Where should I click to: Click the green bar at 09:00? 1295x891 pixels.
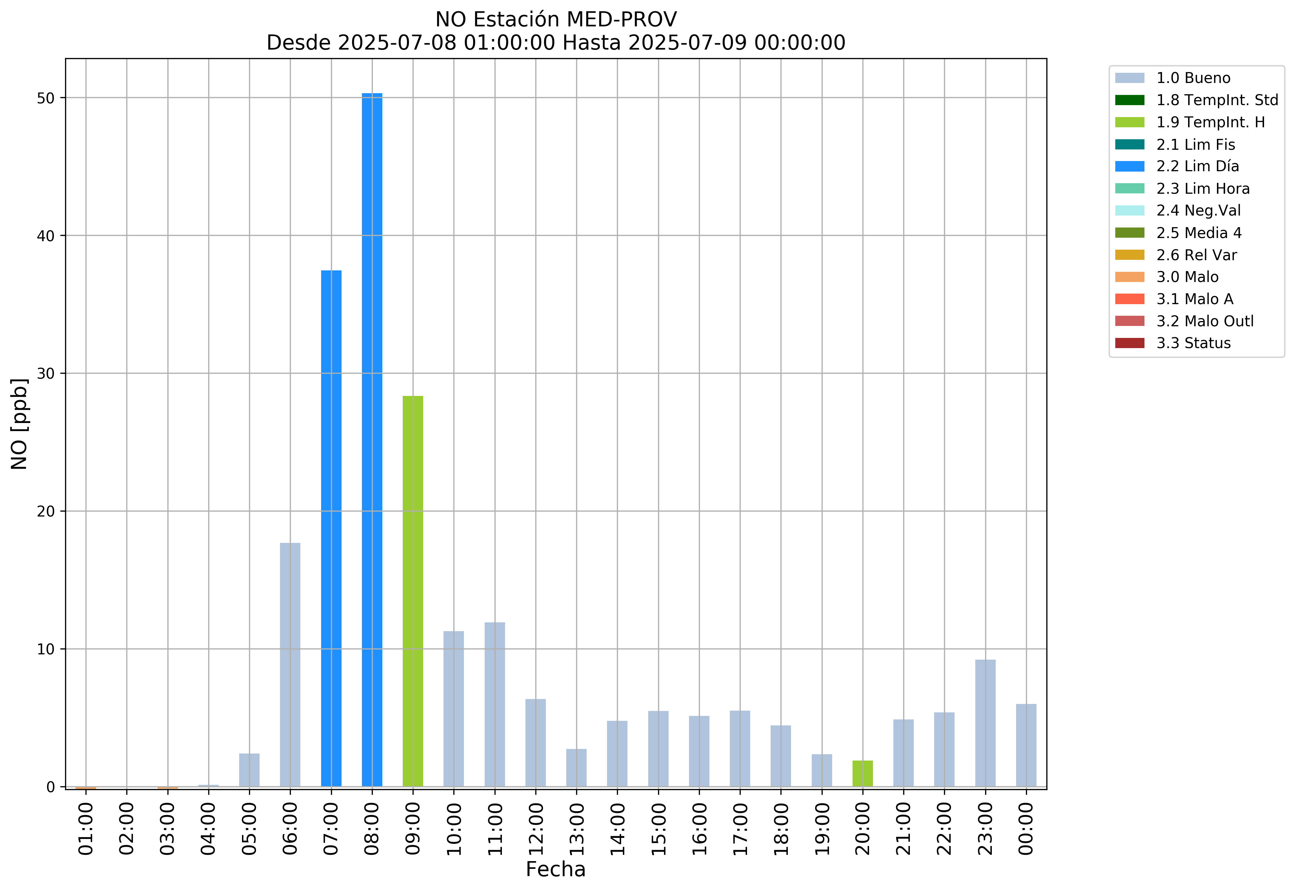click(x=413, y=592)
